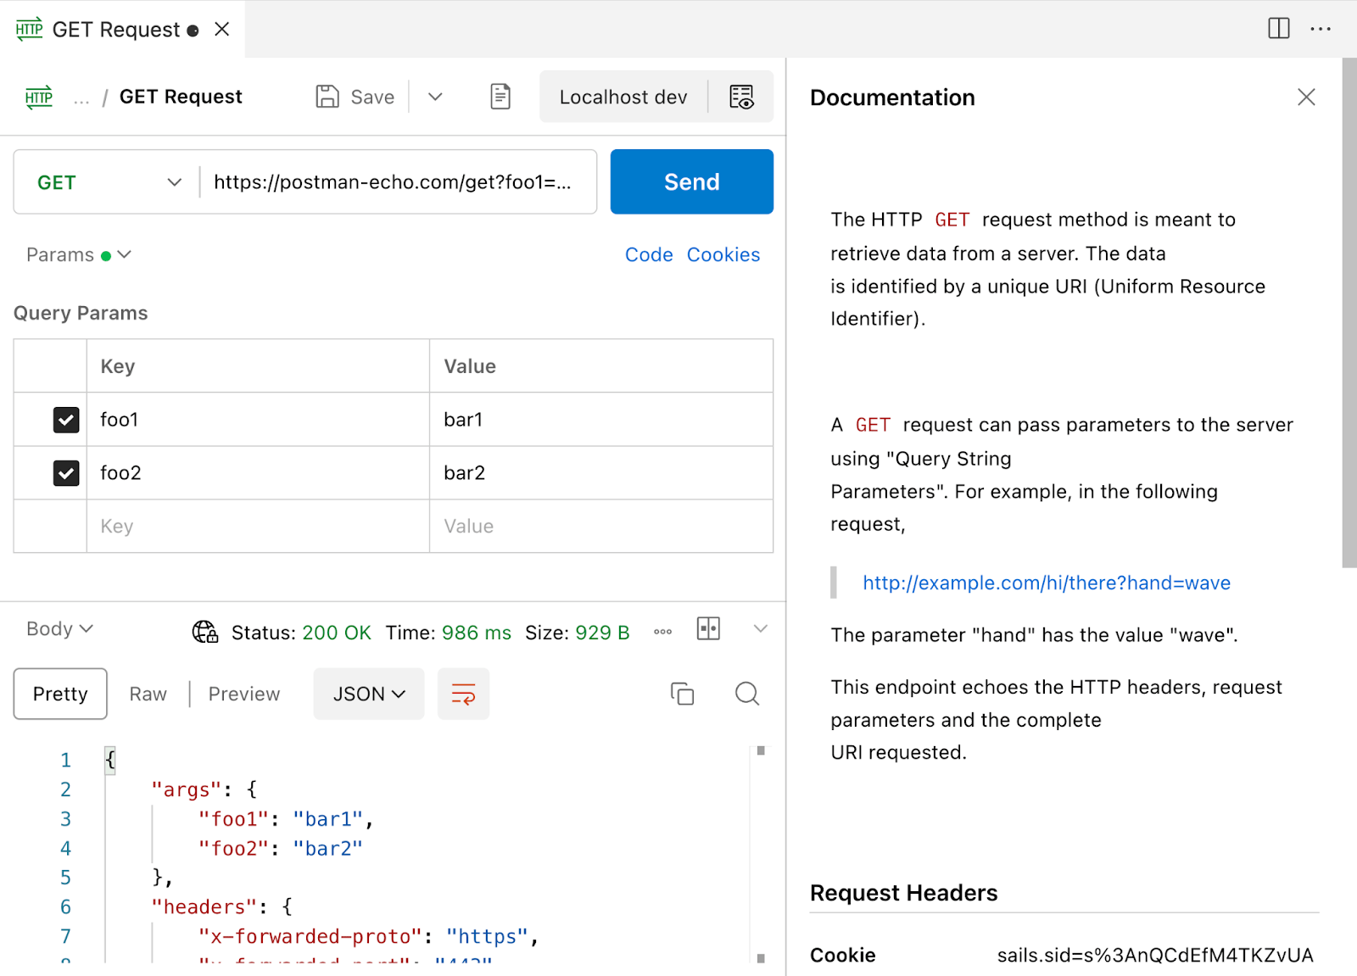Open the response more options dots

click(663, 632)
